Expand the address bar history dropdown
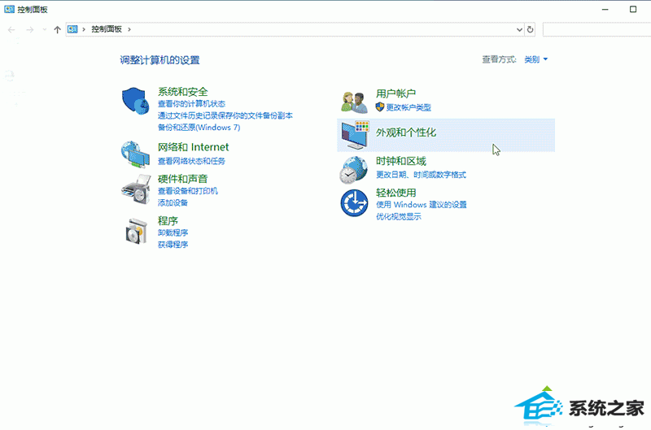Image resolution: width=651 pixels, height=430 pixels. (x=519, y=29)
